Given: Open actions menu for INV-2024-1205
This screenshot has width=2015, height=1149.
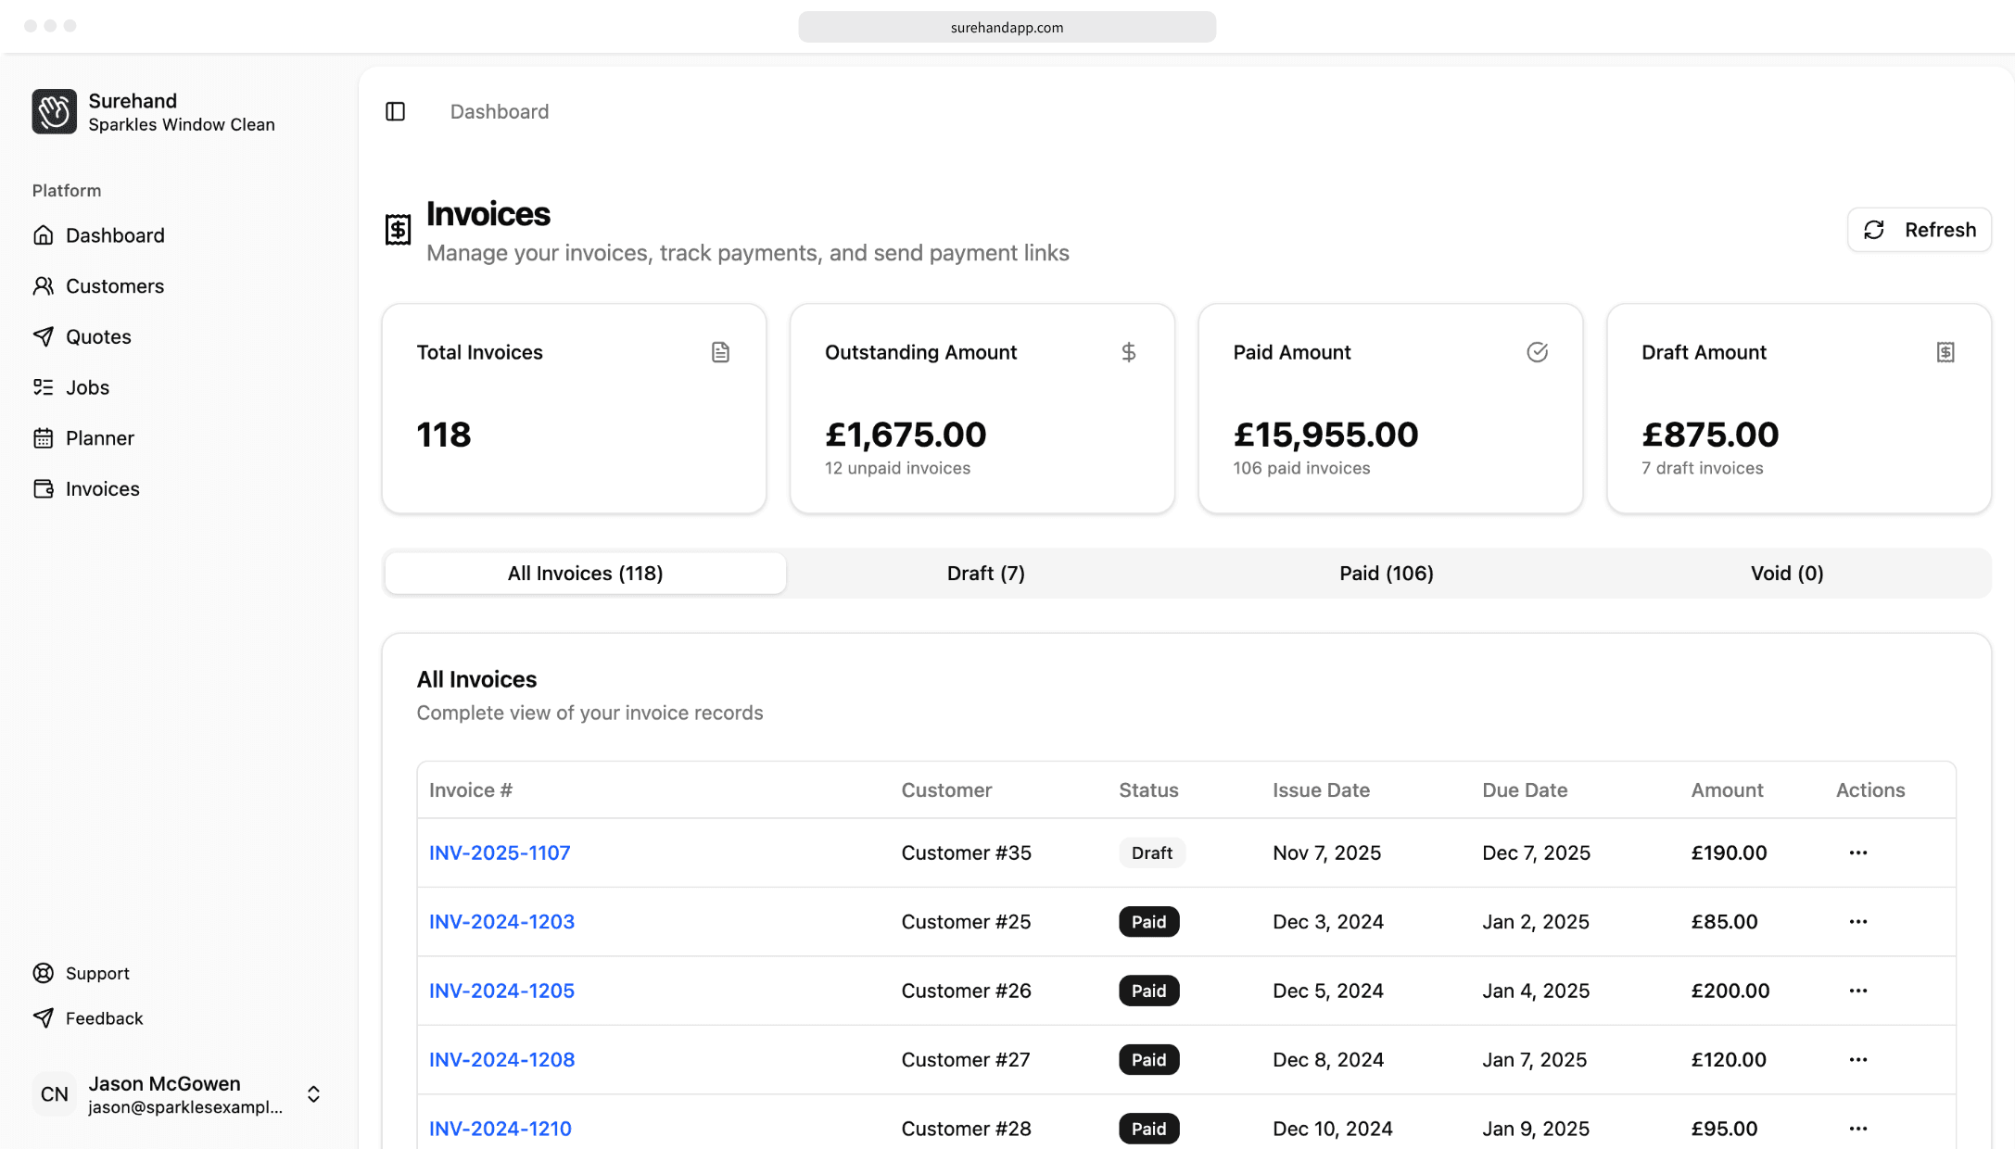Looking at the screenshot, I should (x=1857, y=991).
